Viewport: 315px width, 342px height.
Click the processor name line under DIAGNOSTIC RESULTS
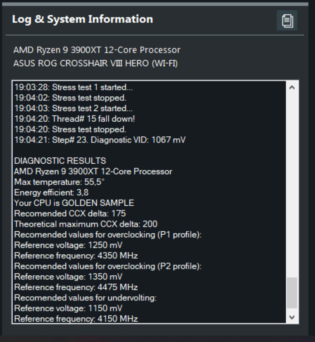pyautogui.click(x=93, y=171)
